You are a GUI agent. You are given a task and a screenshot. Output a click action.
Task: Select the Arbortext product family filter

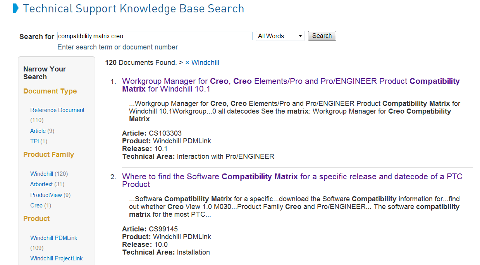pos(41,184)
